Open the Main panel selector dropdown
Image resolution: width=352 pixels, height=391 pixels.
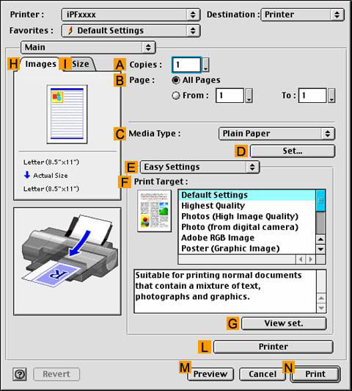tap(88, 47)
